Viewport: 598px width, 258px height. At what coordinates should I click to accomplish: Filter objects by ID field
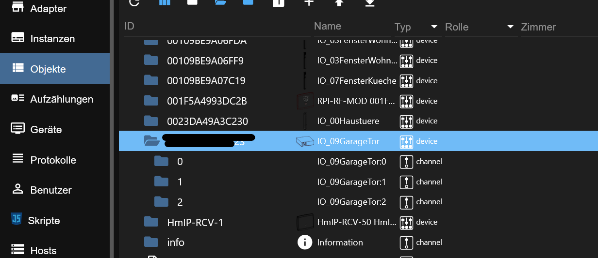217,27
